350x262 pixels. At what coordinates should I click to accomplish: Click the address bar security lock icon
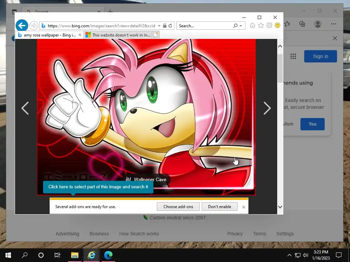coord(164,26)
